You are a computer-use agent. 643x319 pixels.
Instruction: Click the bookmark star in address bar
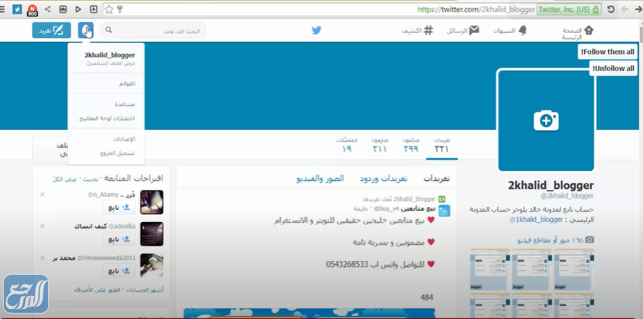[109, 9]
